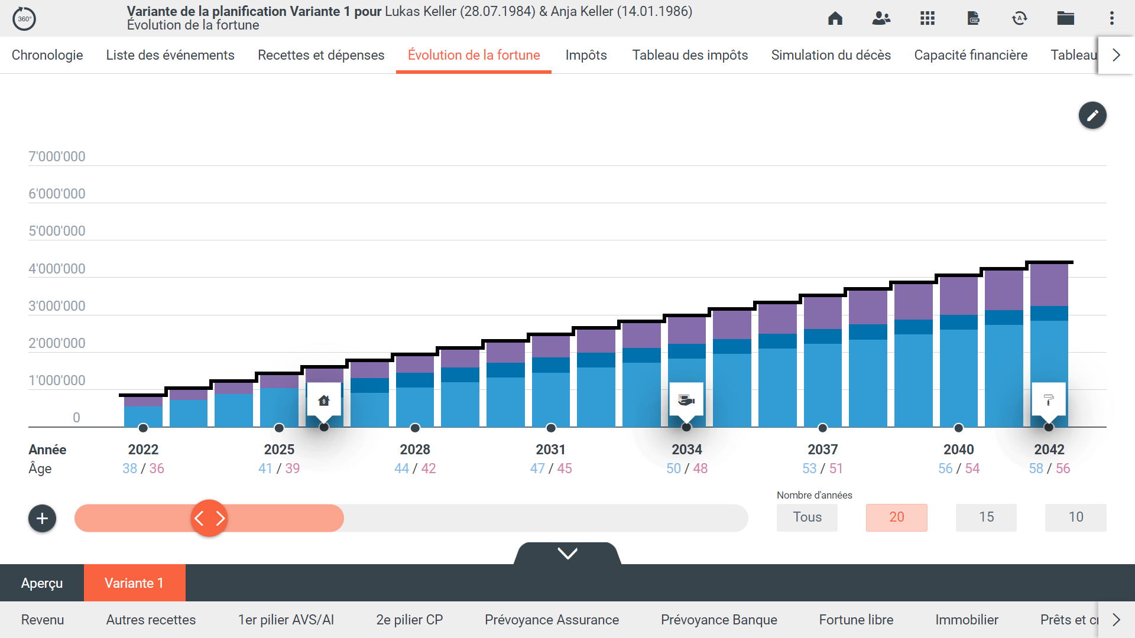The width and height of the screenshot is (1135, 638).
Task: Switch to the Impôts tab
Action: tap(586, 55)
